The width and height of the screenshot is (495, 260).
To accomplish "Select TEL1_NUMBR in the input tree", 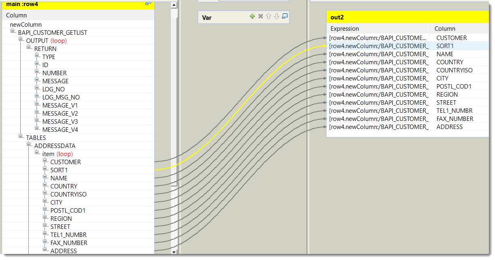I will coord(68,235).
